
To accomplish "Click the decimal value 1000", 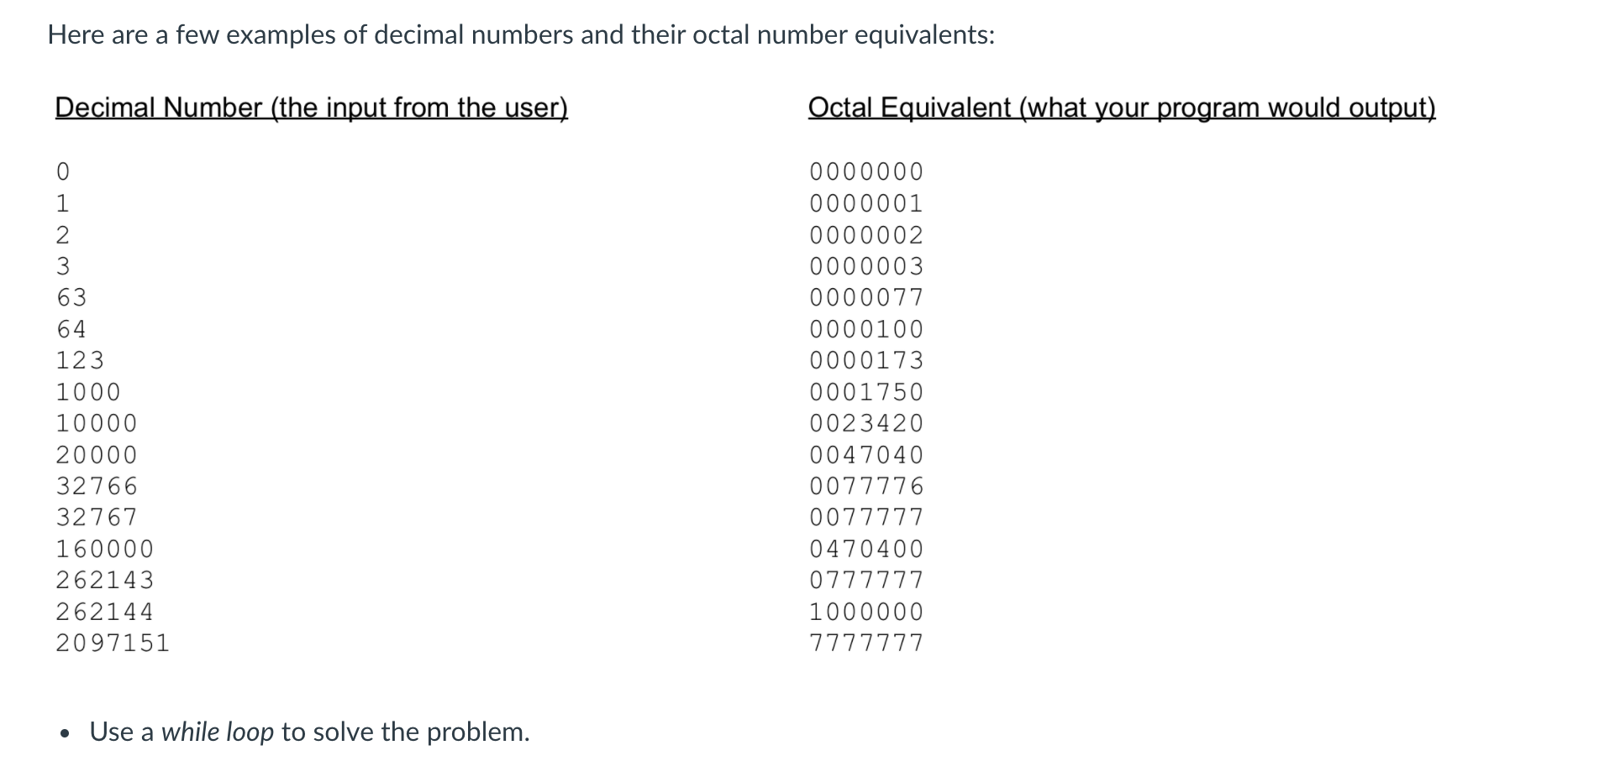I will click(88, 392).
